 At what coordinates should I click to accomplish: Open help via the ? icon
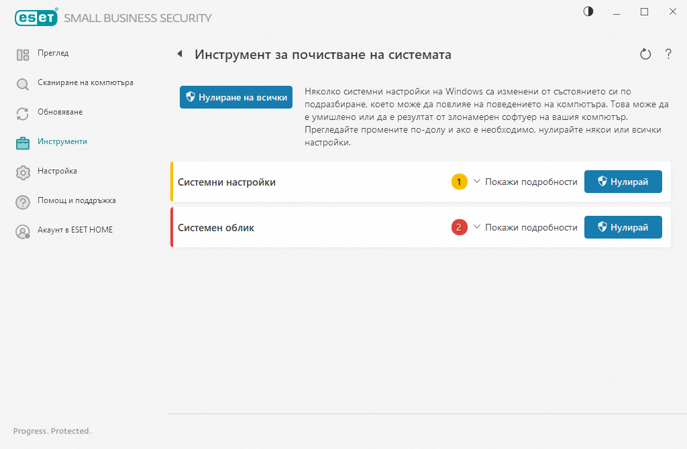click(668, 54)
